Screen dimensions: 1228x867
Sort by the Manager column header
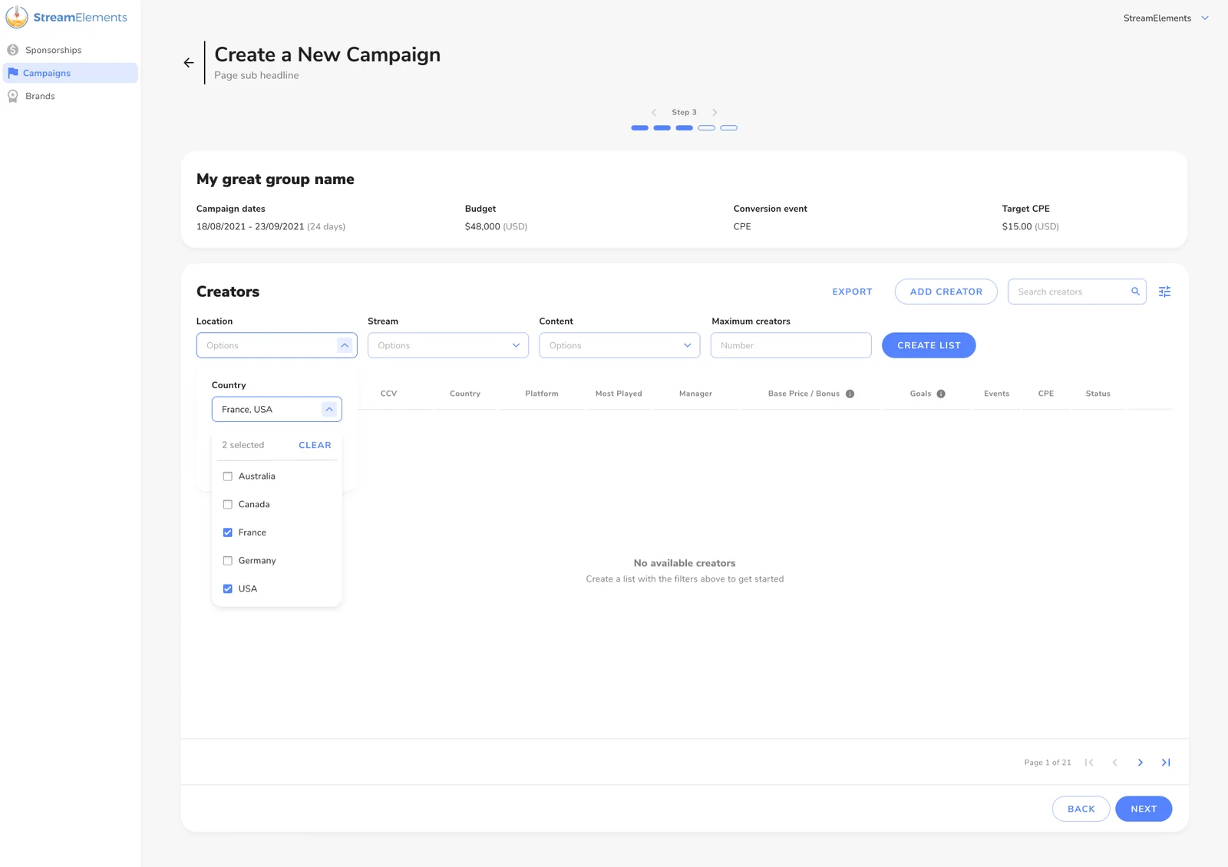click(x=695, y=394)
